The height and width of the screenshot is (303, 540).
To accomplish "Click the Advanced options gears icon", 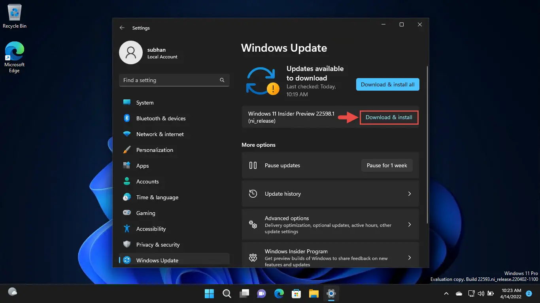I will (253, 224).
